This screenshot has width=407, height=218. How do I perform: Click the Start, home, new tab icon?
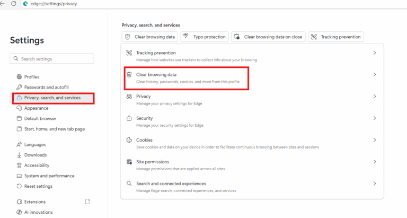click(19, 129)
